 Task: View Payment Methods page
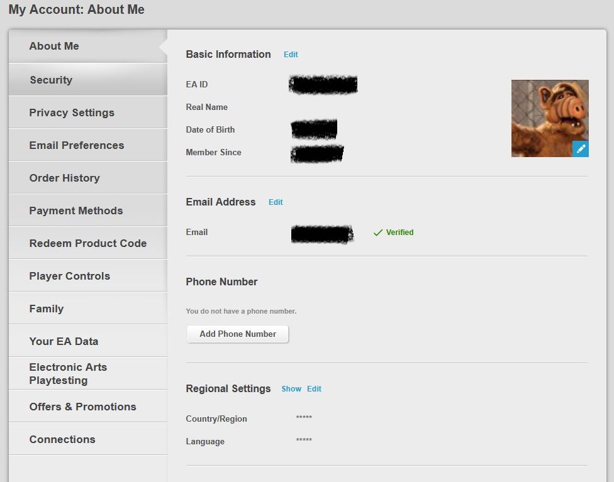[x=88, y=211]
